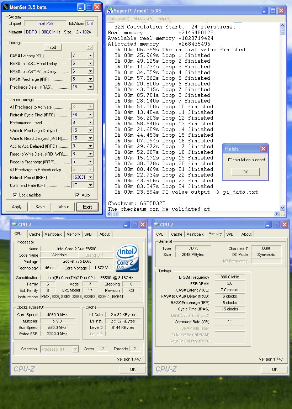292x409 pixels.
Task: Open the Precharge Delay (tRAS) dropdown
Action: pyautogui.click(x=90, y=87)
